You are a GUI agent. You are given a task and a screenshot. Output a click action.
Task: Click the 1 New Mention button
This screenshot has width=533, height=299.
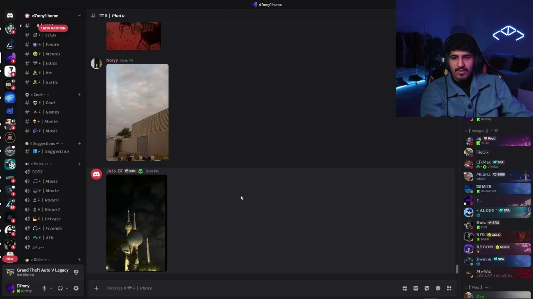pyautogui.click(x=53, y=28)
